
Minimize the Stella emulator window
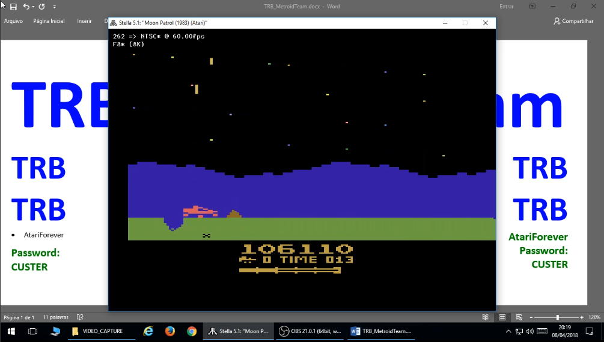tap(445, 23)
